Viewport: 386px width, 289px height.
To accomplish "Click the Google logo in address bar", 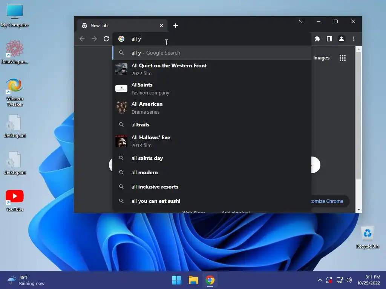I will pos(121,39).
